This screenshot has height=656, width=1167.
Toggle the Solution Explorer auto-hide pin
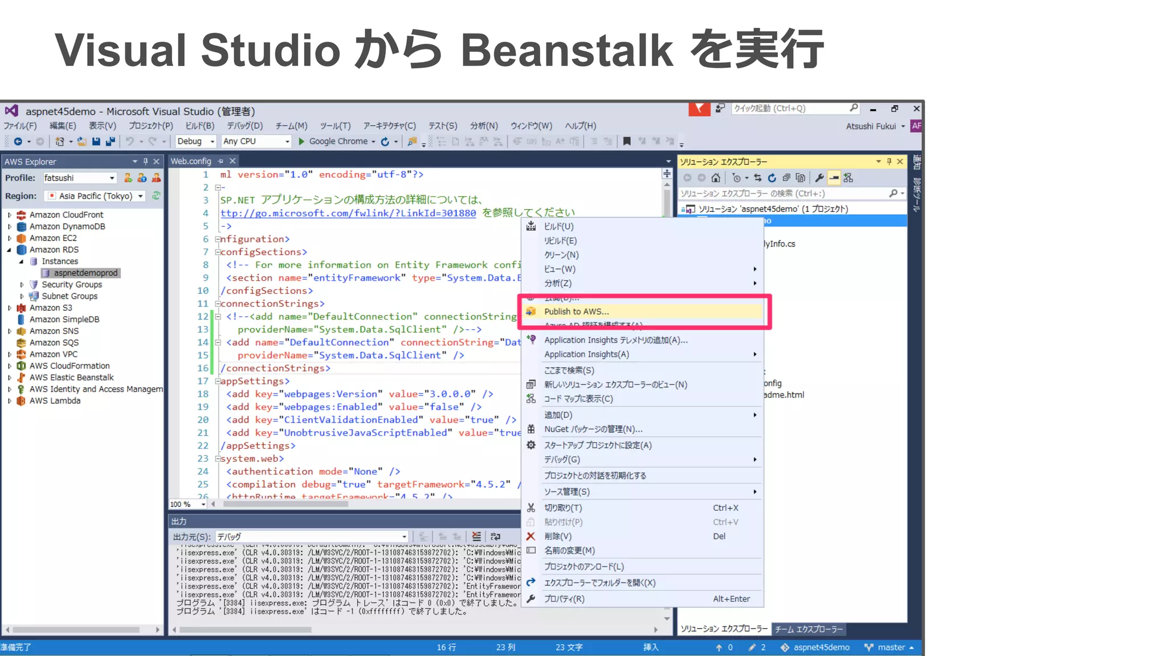pos(889,162)
